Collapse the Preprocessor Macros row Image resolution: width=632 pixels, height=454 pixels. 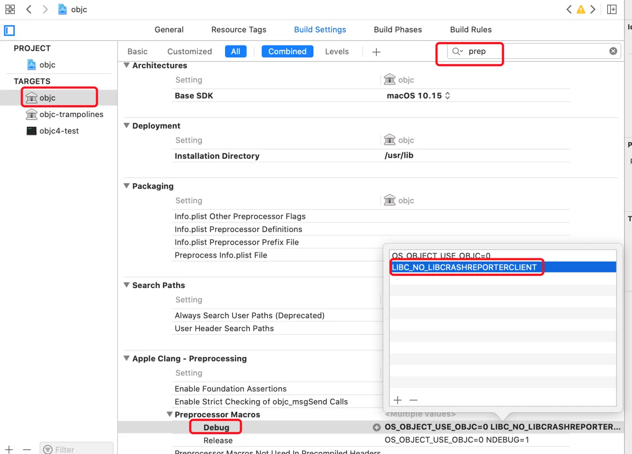coord(169,414)
